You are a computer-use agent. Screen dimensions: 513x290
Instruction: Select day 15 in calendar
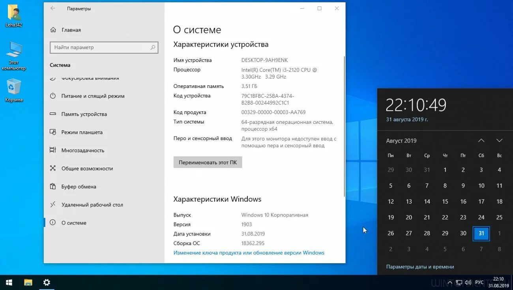pyautogui.click(x=445, y=202)
